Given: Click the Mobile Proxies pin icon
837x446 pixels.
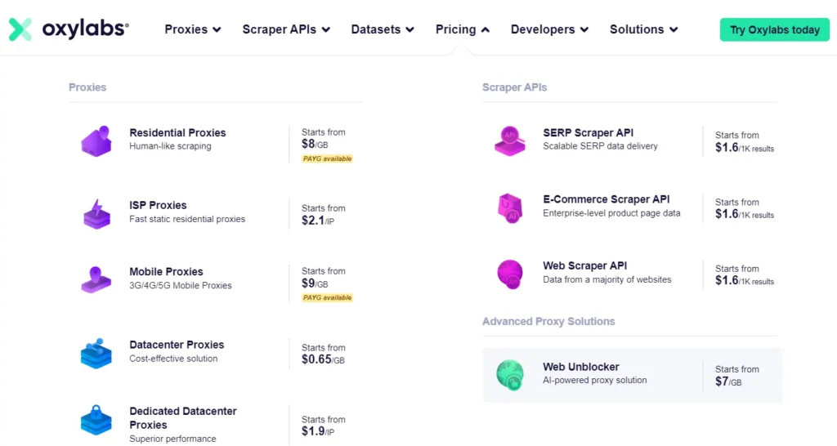Looking at the screenshot, I should pyautogui.click(x=96, y=279).
